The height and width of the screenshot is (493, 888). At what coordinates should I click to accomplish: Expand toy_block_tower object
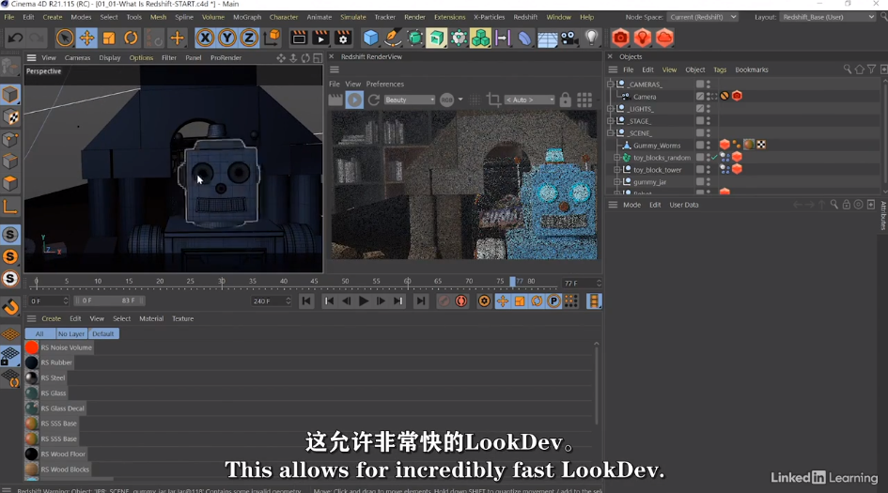617,170
